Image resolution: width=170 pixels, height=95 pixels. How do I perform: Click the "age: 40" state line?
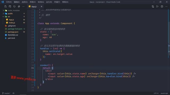tap(47, 37)
